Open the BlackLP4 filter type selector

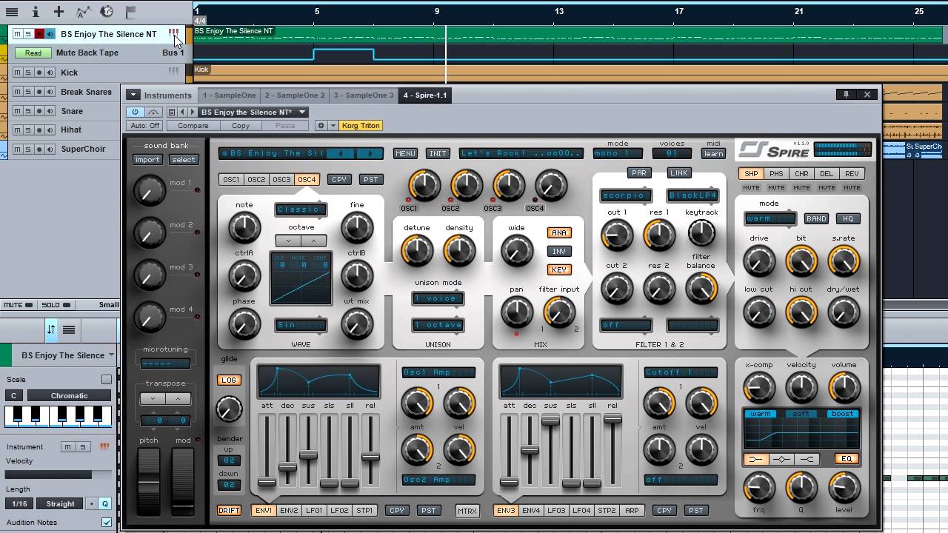(x=692, y=196)
